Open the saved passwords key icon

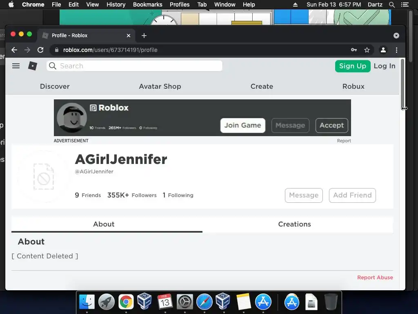point(354,50)
